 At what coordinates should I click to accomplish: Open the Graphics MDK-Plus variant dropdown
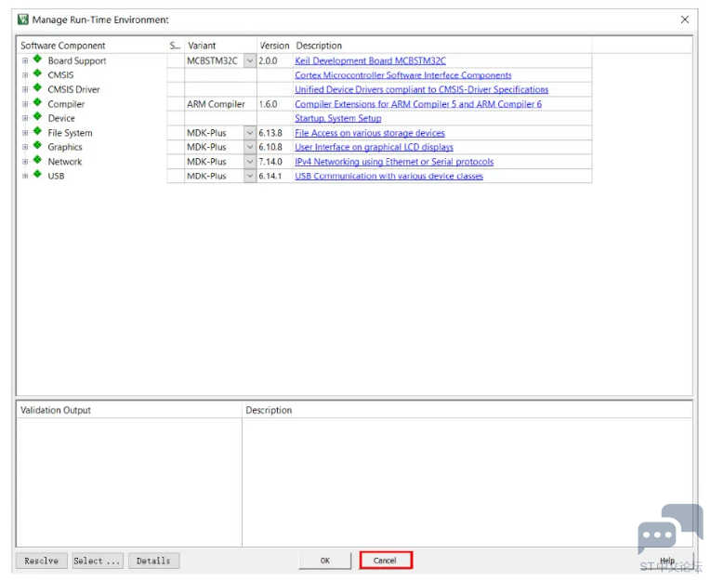[250, 148]
